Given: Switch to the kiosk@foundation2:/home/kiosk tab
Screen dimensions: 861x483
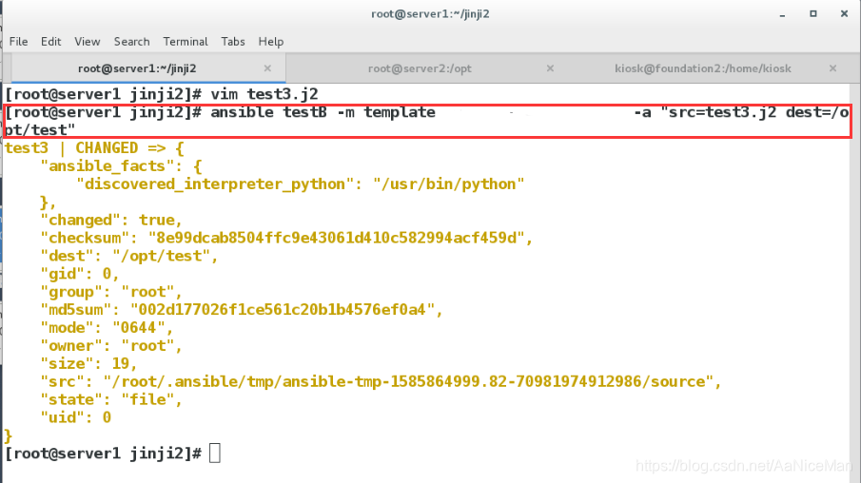Looking at the screenshot, I should [703, 68].
